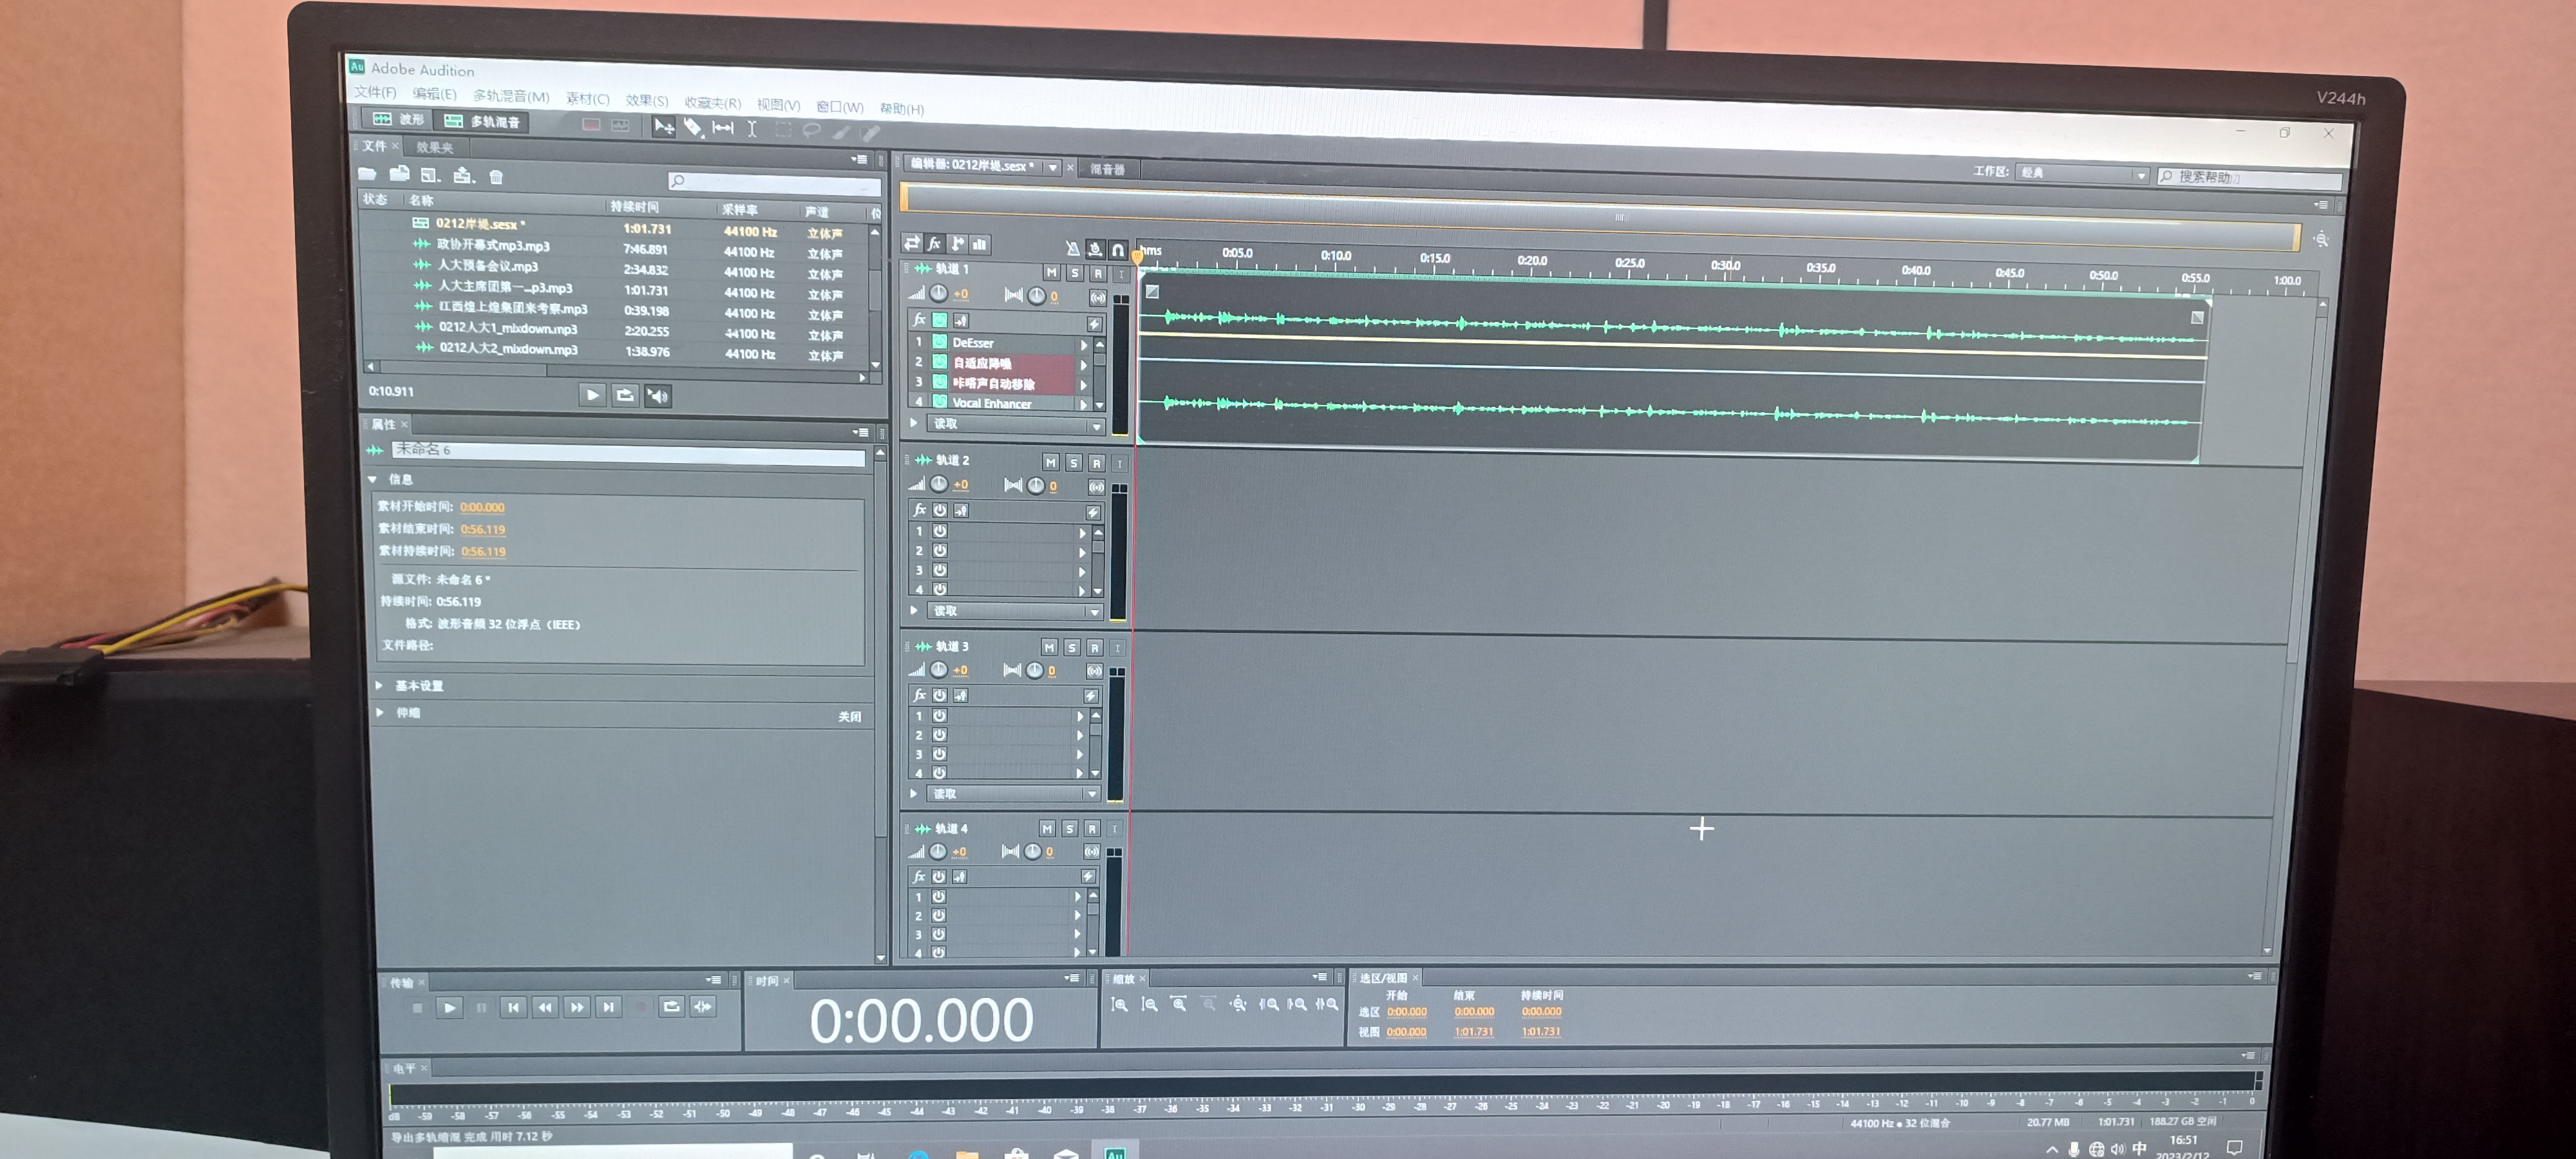This screenshot has height=1159, width=2576.
Task: Click the Stop button in Transport panel
Action: [x=418, y=1007]
